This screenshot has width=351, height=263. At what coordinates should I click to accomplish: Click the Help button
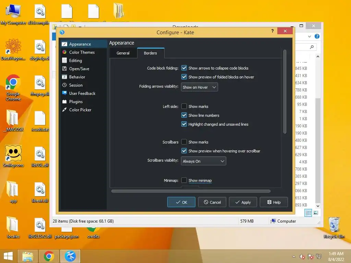point(274,202)
